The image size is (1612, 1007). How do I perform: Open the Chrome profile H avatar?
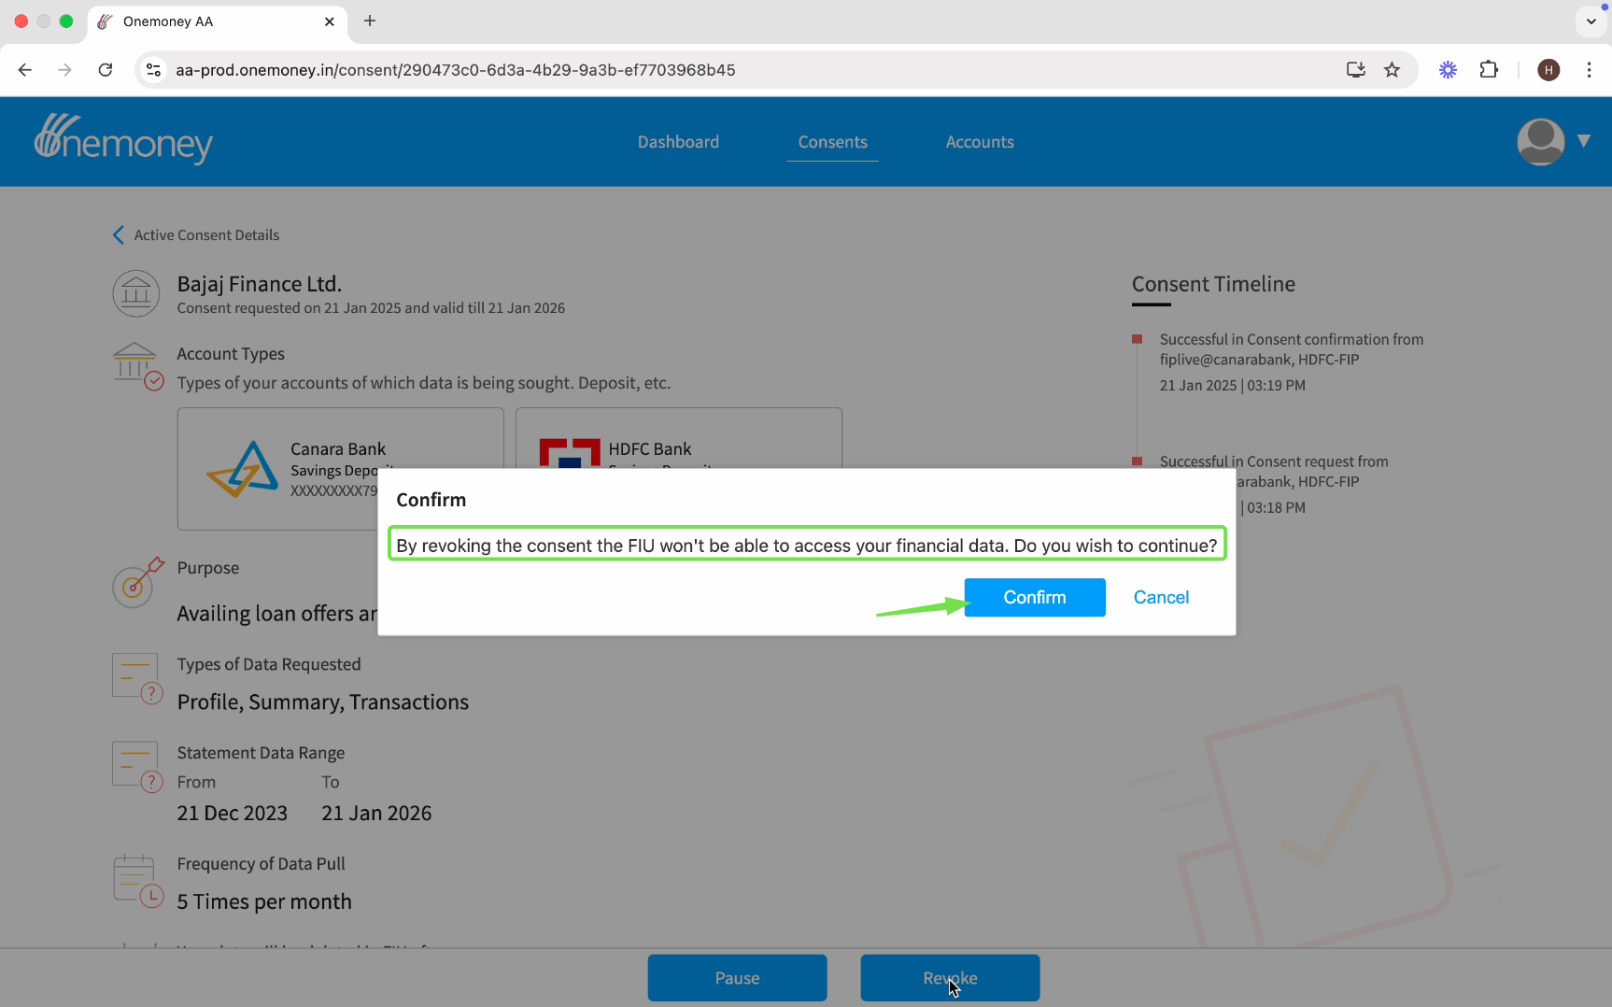[x=1548, y=70]
